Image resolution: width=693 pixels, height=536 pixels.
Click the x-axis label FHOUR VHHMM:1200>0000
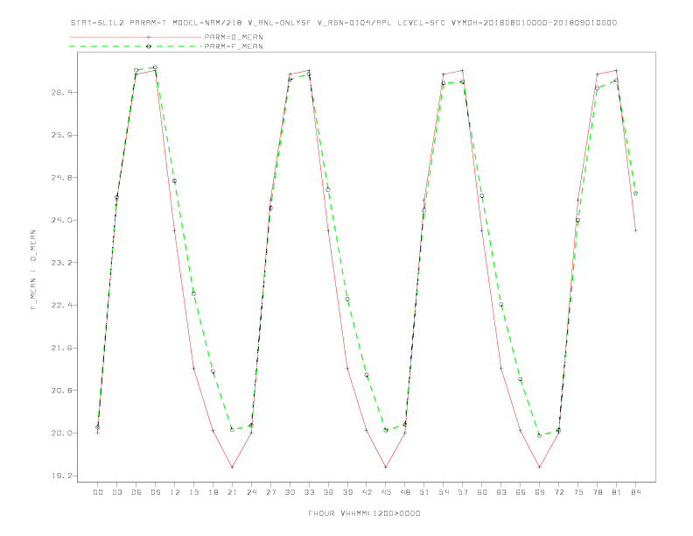(x=364, y=513)
